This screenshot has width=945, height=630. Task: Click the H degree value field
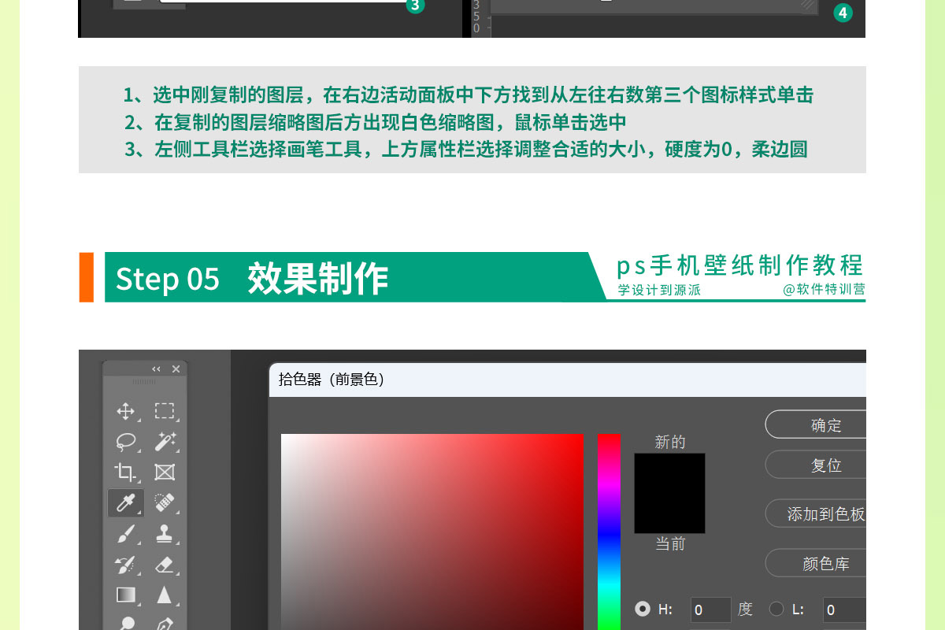point(710,610)
